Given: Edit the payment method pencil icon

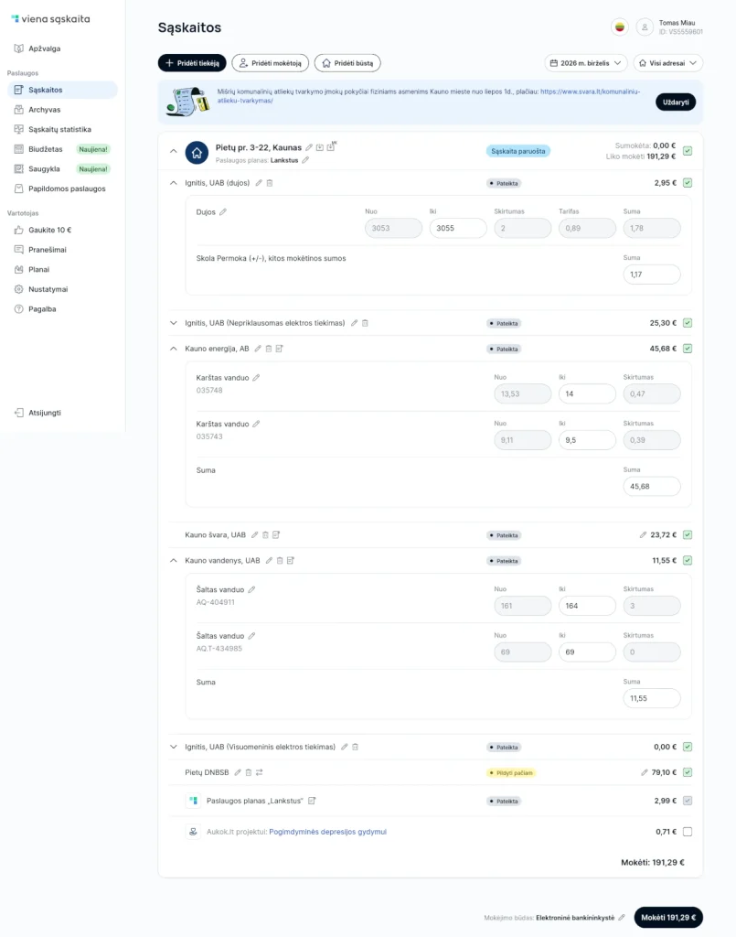Looking at the screenshot, I should pyautogui.click(x=622, y=917).
